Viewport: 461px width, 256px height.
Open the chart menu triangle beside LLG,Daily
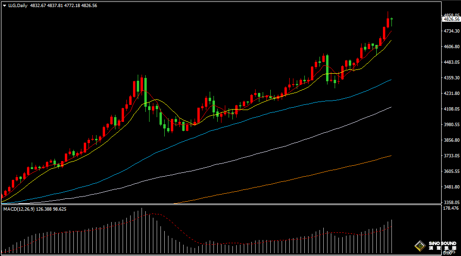pyautogui.click(x=4, y=6)
